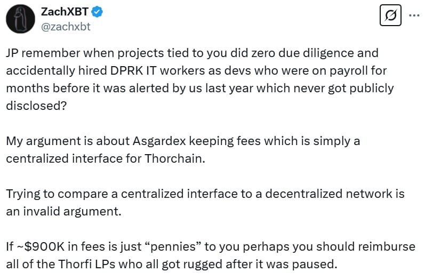Click the "~$900K" amount in the tweet
This screenshot has width=425, height=280.
41,246
